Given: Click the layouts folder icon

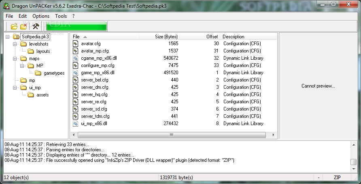Looking at the screenshot, I should click(31, 51).
